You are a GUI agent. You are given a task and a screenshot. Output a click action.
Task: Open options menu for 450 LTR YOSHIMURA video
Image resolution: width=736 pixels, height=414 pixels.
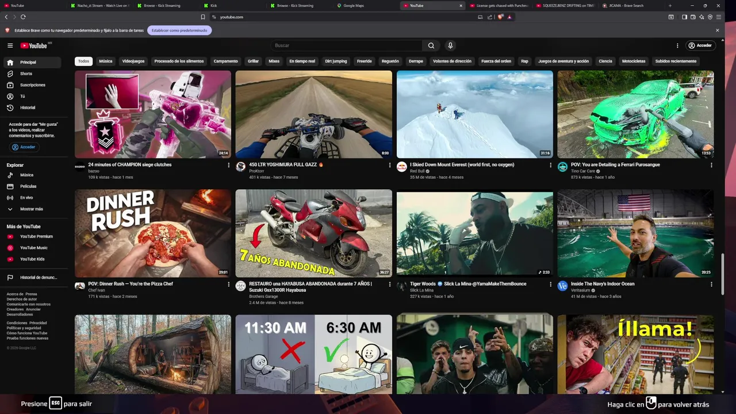coord(389,165)
